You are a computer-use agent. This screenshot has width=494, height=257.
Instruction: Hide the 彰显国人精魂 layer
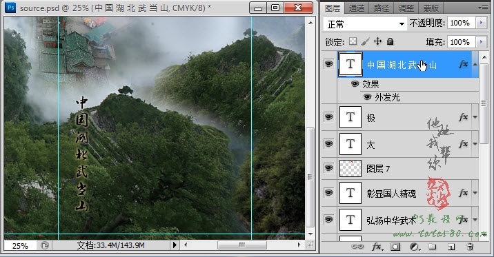click(328, 192)
